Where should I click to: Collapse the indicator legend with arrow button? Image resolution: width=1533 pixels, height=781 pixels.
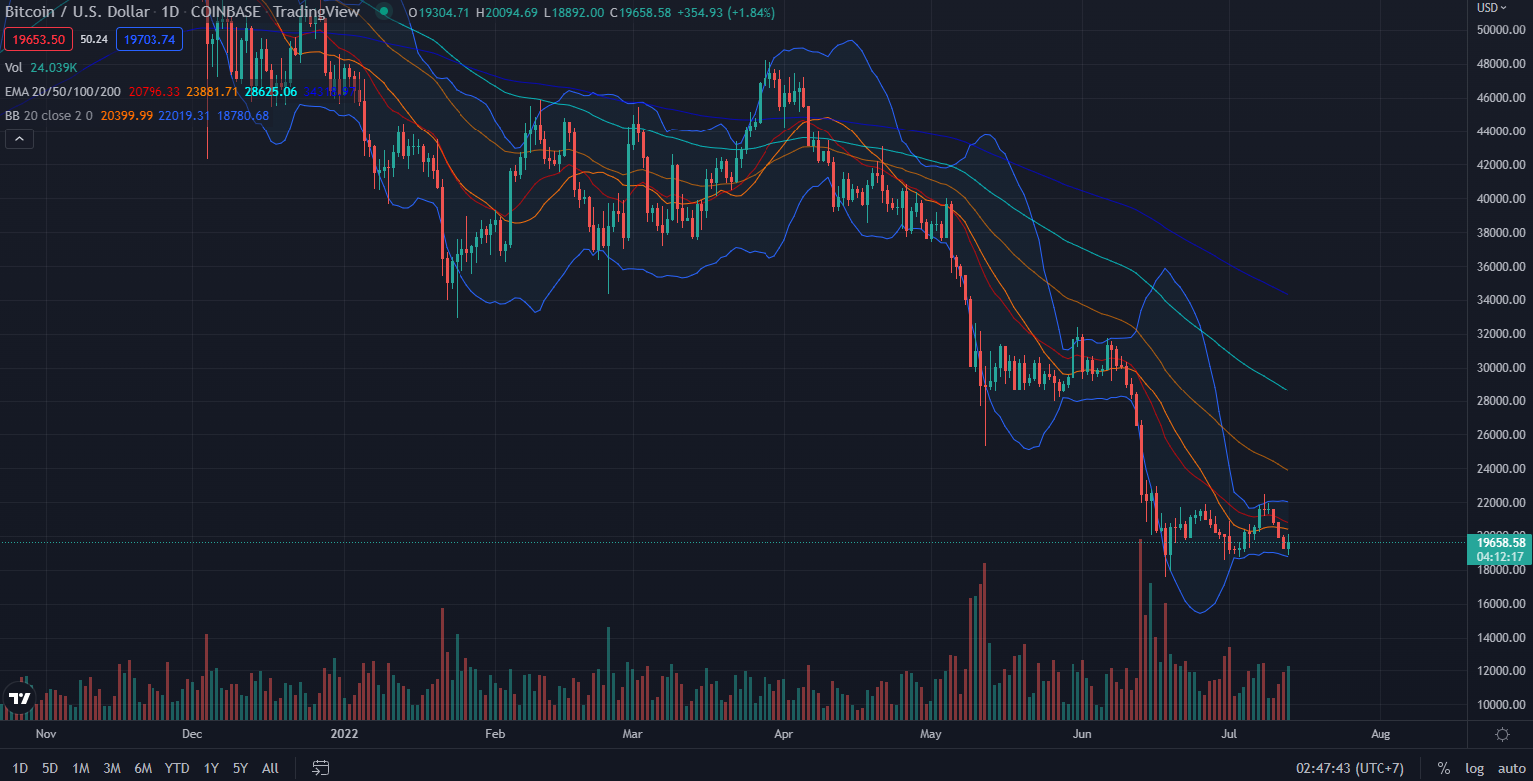click(x=19, y=140)
